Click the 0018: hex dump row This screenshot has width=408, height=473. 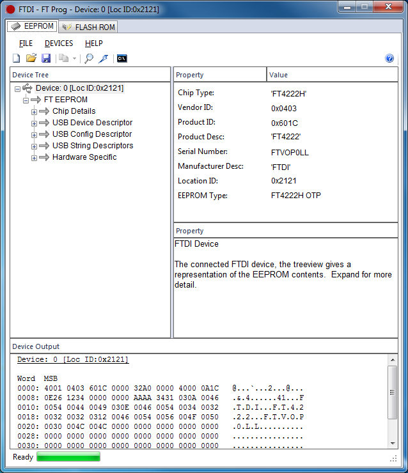click(x=160, y=417)
